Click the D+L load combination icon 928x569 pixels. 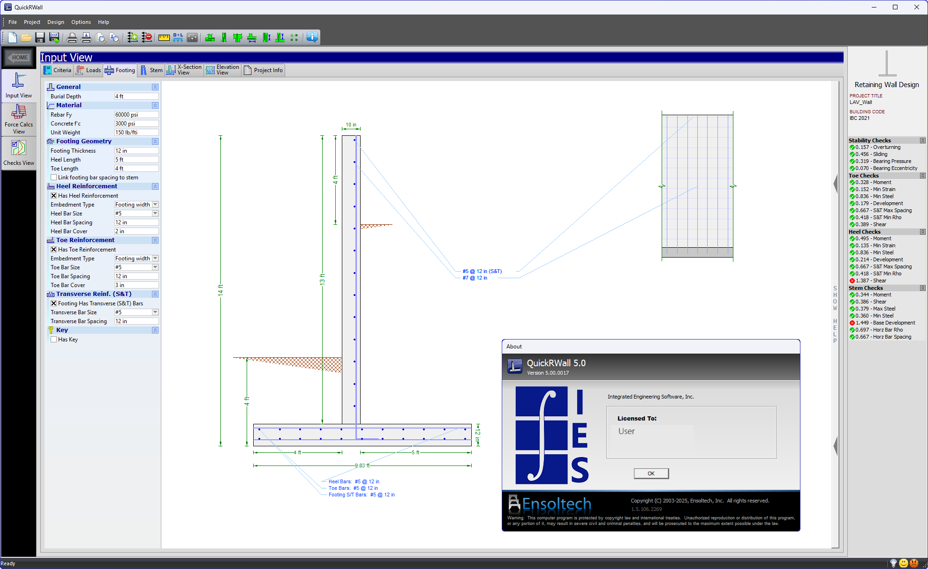178,37
